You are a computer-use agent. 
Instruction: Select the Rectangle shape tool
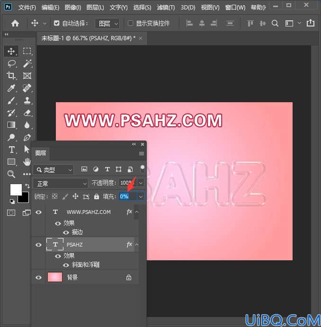point(11,162)
